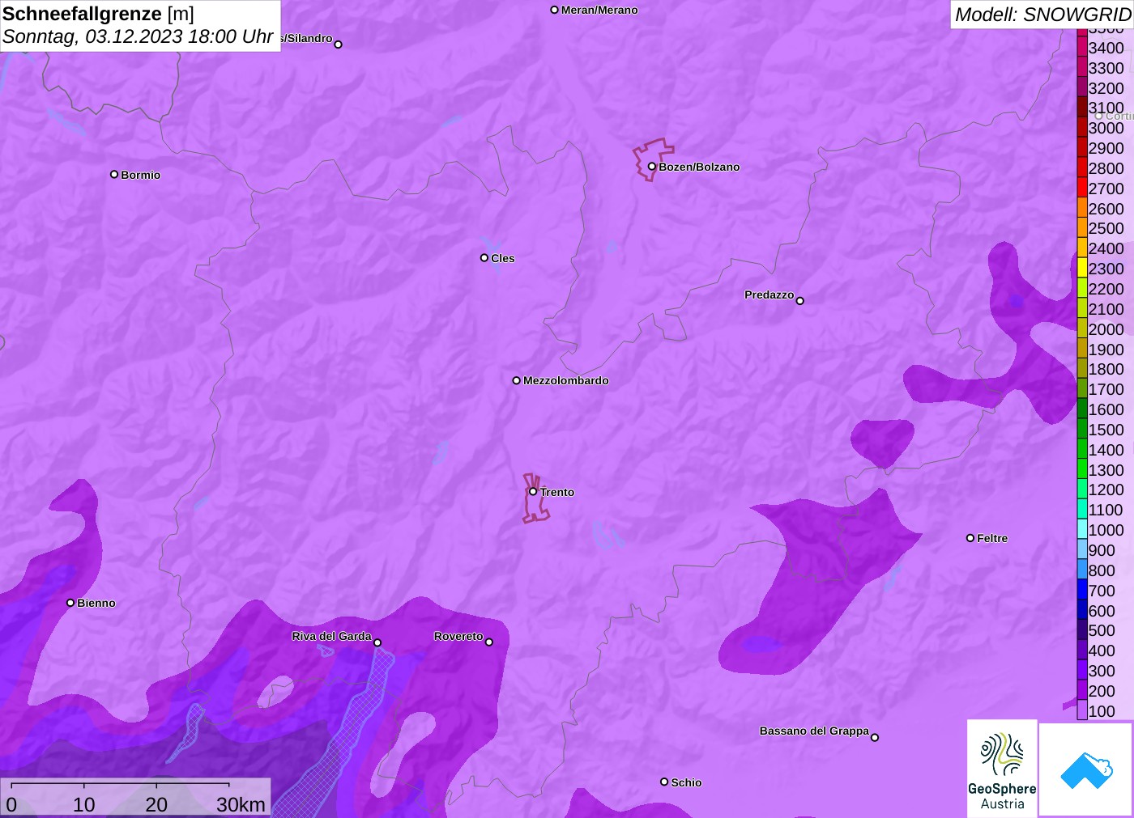Screen dimensions: 1134x818
Task: Click the 20 mark on the scale bar
Action: pos(156,804)
